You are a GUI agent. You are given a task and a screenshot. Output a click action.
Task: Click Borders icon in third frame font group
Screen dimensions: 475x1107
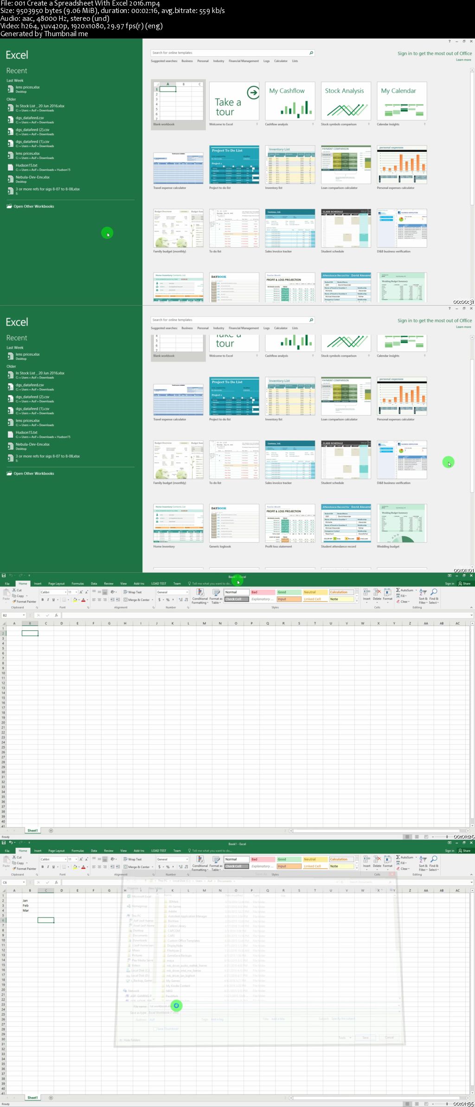coord(64,600)
